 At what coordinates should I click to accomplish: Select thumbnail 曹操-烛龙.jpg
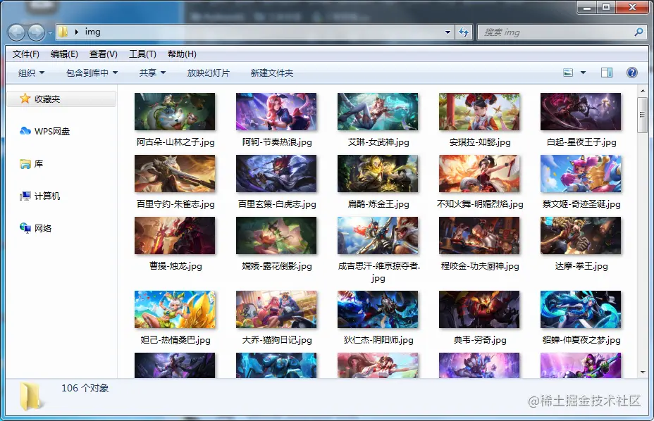[175, 236]
